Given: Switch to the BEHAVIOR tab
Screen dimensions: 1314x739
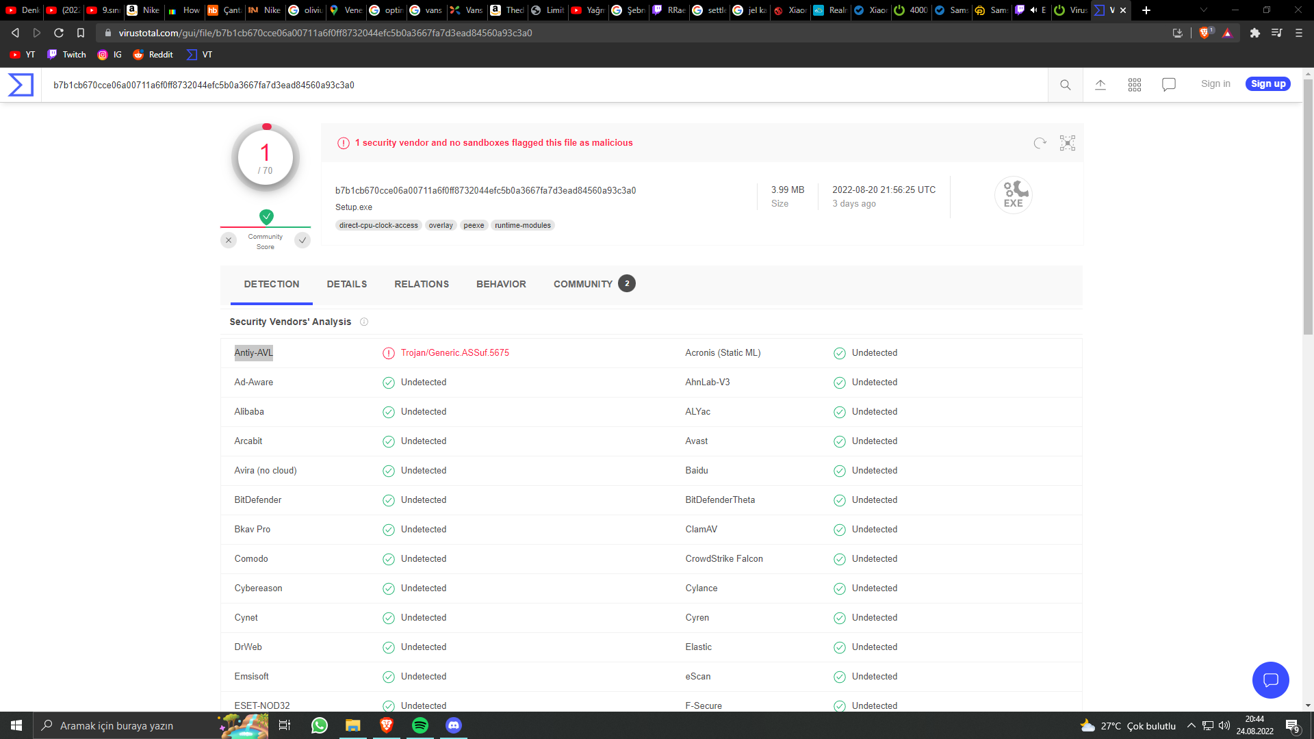Looking at the screenshot, I should 501,284.
